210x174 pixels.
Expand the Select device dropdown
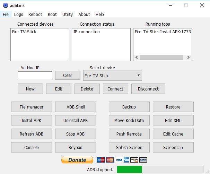pyautogui.click(x=112, y=76)
